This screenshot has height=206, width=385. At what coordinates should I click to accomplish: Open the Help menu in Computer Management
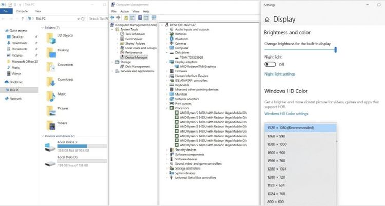click(146, 11)
